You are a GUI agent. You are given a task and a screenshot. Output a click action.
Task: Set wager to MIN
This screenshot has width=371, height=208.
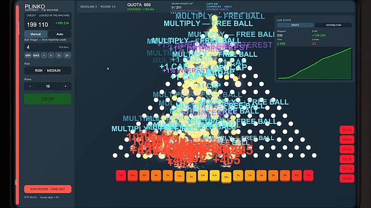pyautogui.click(x=28, y=56)
